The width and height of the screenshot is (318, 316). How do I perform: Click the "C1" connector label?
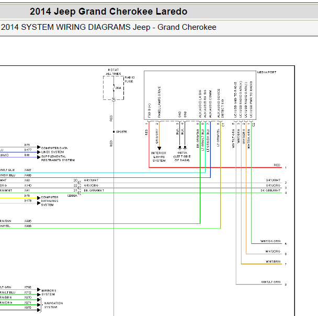click(223, 125)
